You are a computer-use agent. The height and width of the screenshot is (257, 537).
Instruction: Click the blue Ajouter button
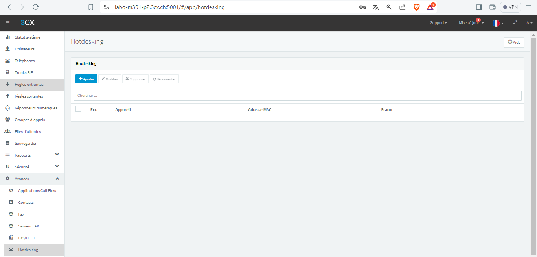point(86,79)
